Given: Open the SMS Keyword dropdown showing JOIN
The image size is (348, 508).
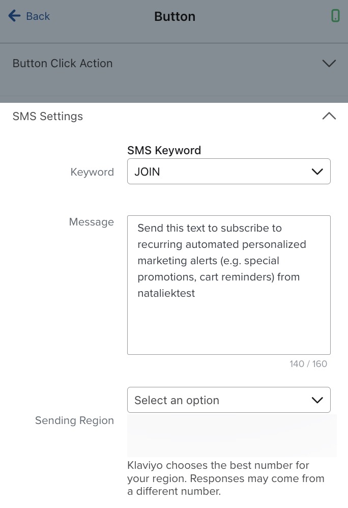Looking at the screenshot, I should point(229,172).
